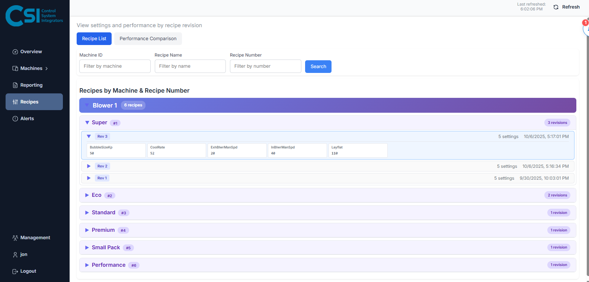Image resolution: width=589 pixels, height=282 pixels.
Task: Open the Management page
Action: pyautogui.click(x=34, y=238)
